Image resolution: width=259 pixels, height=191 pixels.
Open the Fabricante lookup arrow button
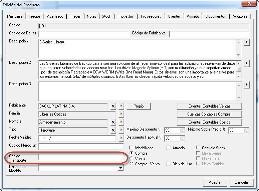pyautogui.click(x=121, y=106)
